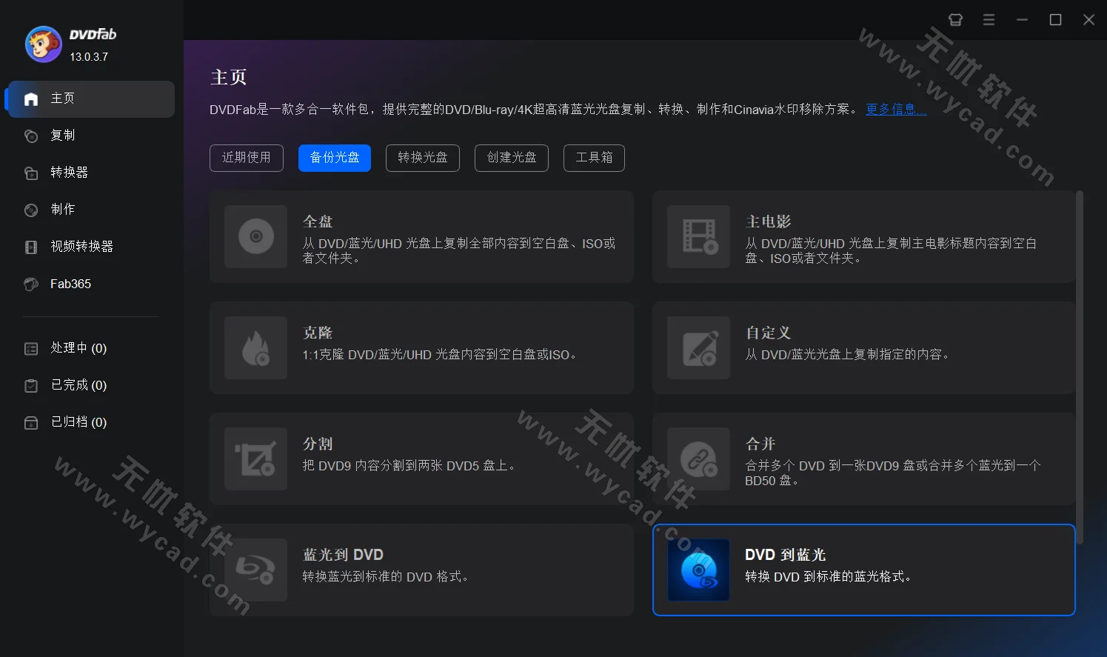
Task: Open the hamburger menu in the title bar
Action: [989, 20]
